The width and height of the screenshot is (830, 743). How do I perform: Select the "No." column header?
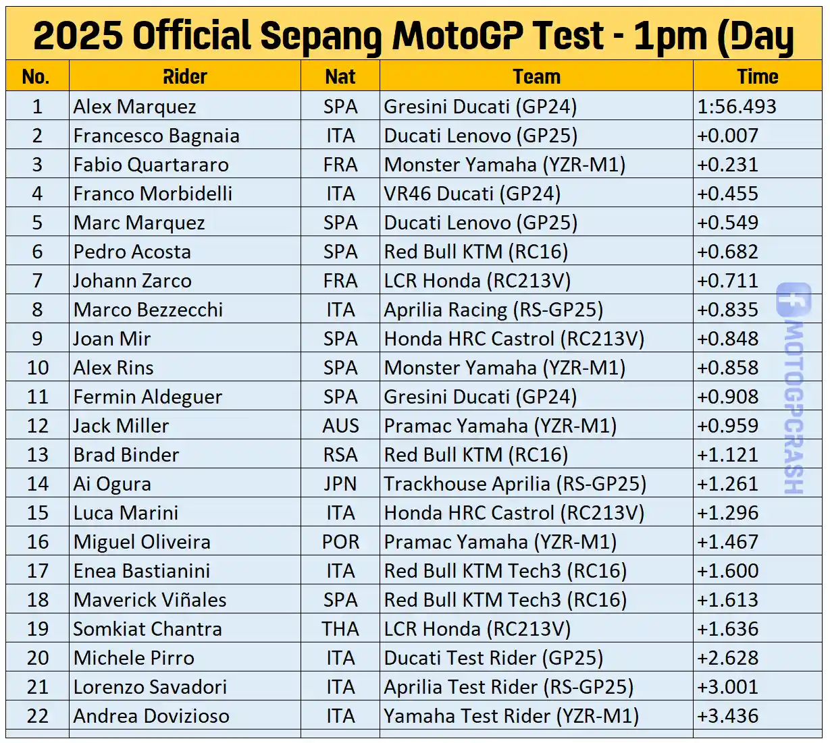36,77
